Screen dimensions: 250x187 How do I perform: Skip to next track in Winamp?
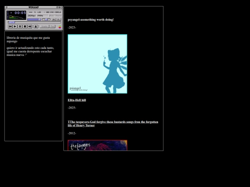30,27
